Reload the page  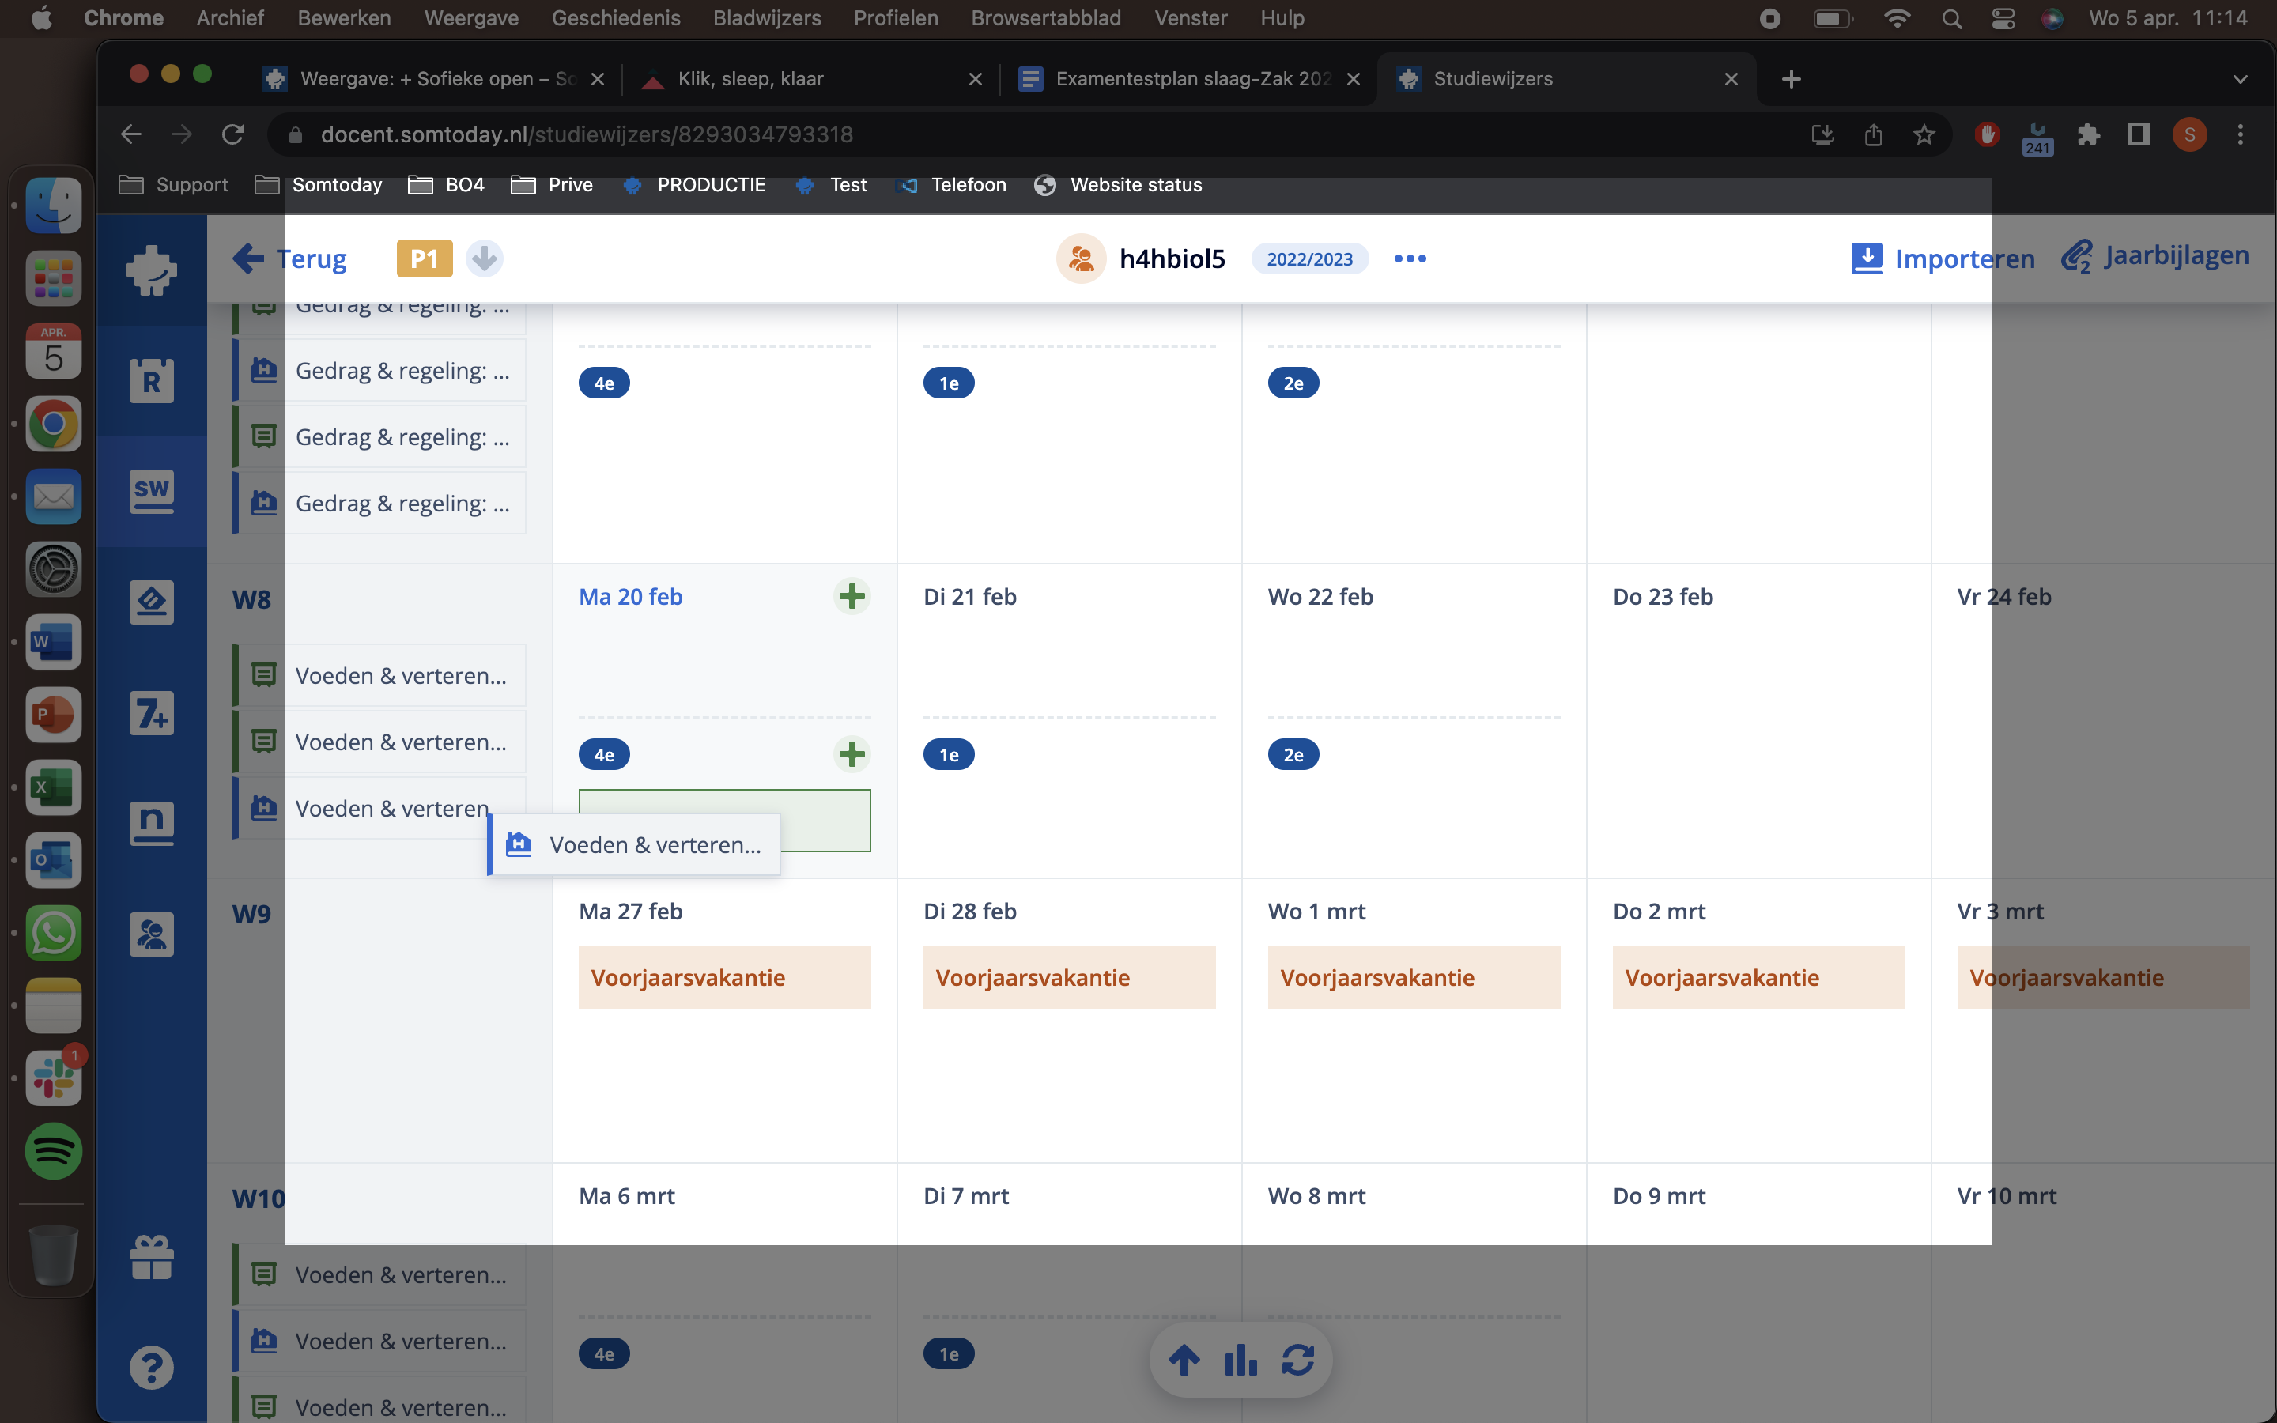pyautogui.click(x=232, y=134)
